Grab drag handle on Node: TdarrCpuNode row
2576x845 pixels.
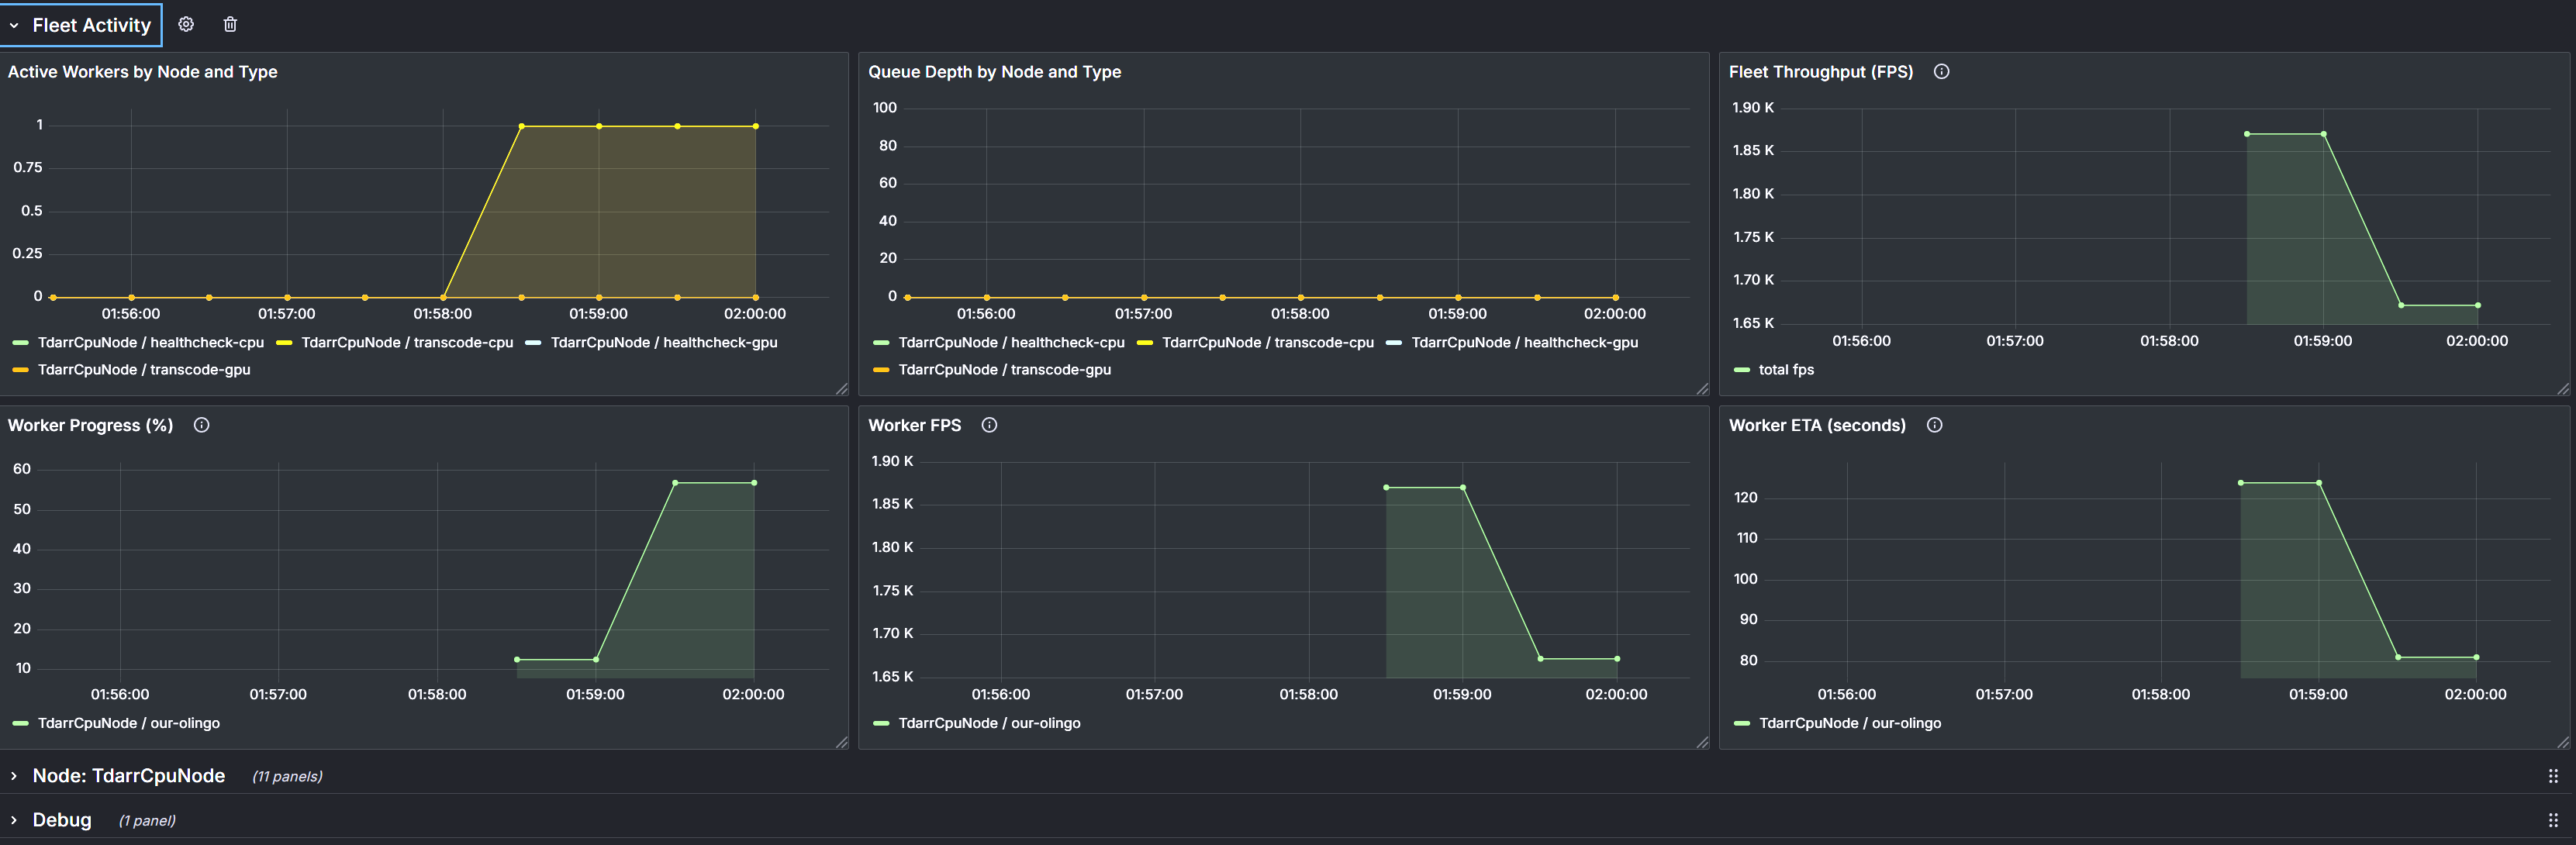pos(2552,776)
